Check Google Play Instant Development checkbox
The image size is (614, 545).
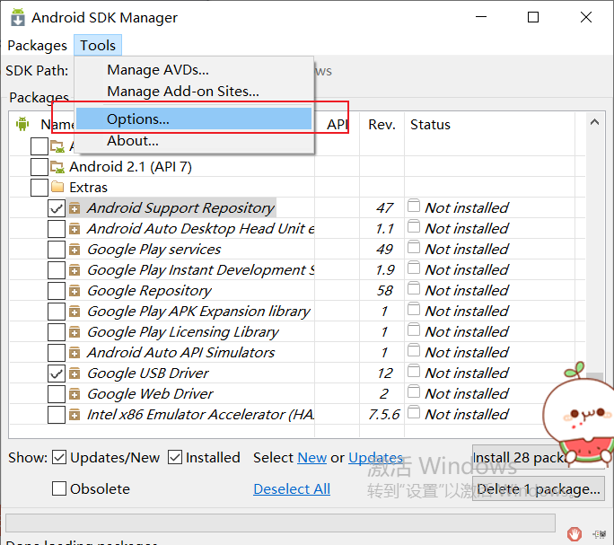[x=57, y=270]
